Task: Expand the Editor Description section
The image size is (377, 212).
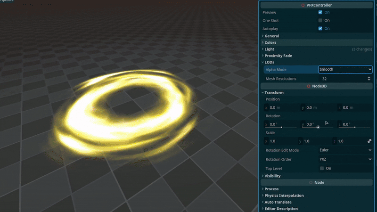Action: (317, 209)
